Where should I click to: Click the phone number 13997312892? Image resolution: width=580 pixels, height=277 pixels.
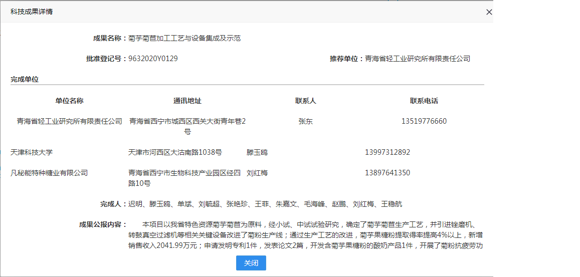[387, 152]
